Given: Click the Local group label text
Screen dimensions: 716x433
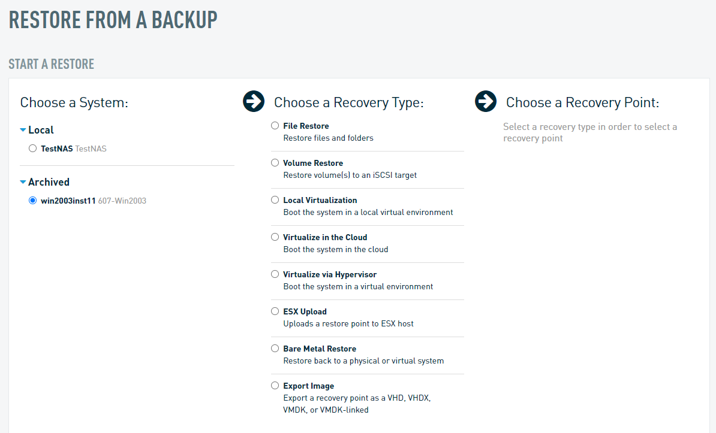Looking at the screenshot, I should (41, 129).
